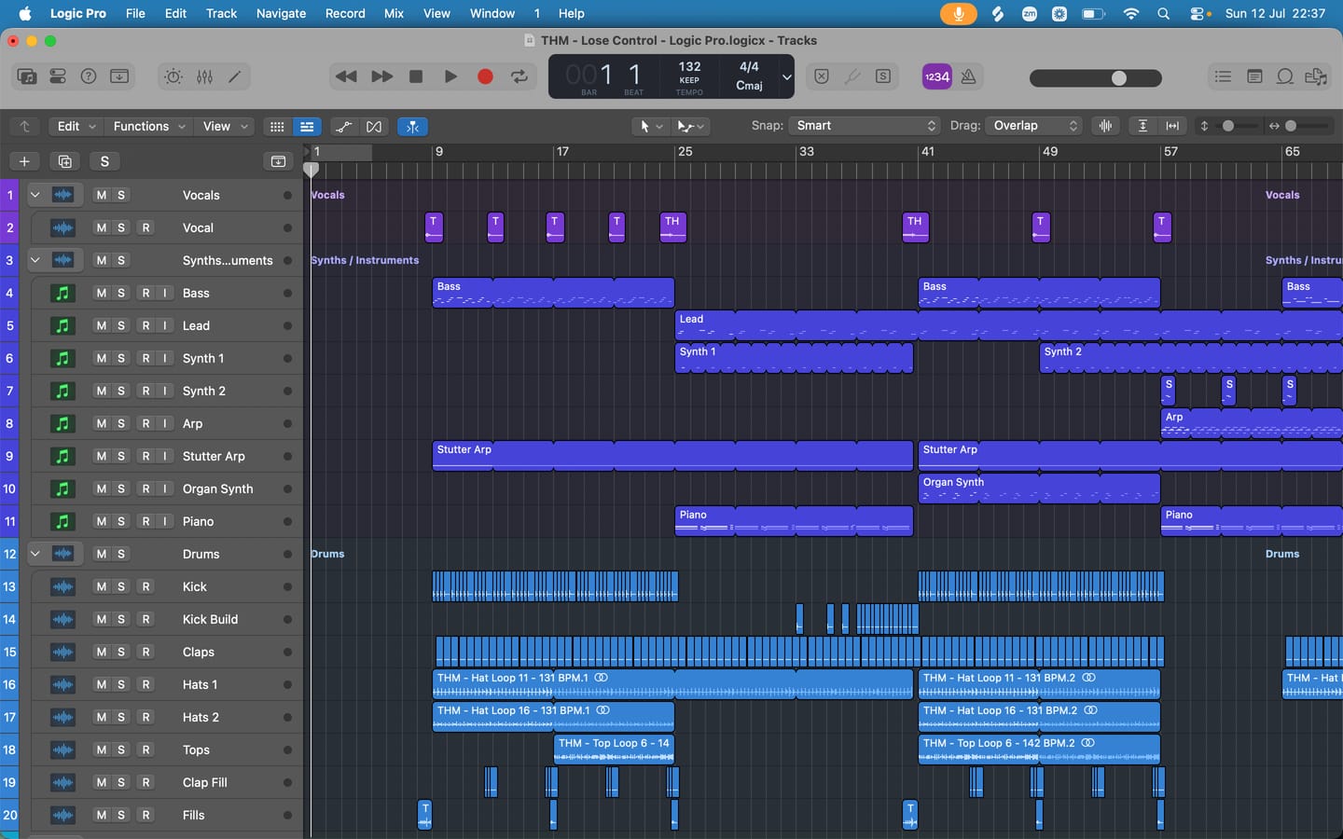Stop playback

416,76
